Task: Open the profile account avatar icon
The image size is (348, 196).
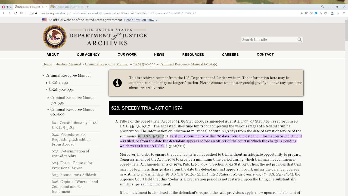Action: pyautogui.click(x=332, y=13)
